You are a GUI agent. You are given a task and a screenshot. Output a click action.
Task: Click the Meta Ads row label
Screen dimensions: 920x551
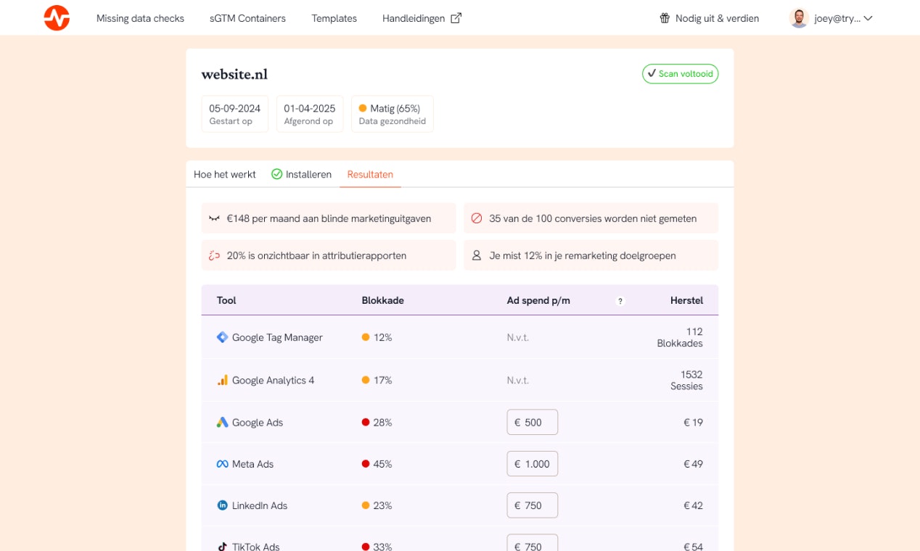(x=252, y=464)
